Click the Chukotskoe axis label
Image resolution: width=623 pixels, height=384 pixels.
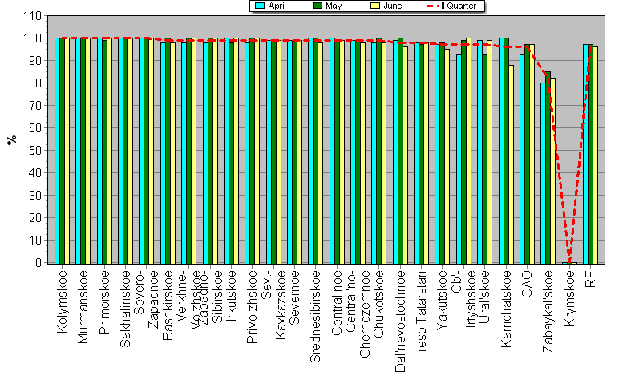[x=378, y=304]
